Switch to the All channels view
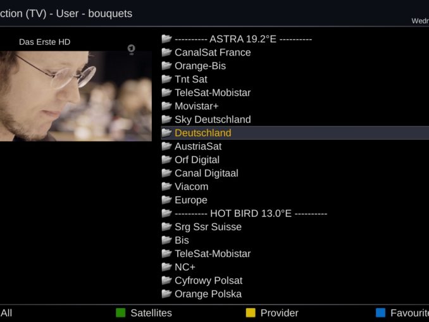The image size is (429, 322). tap(6, 313)
